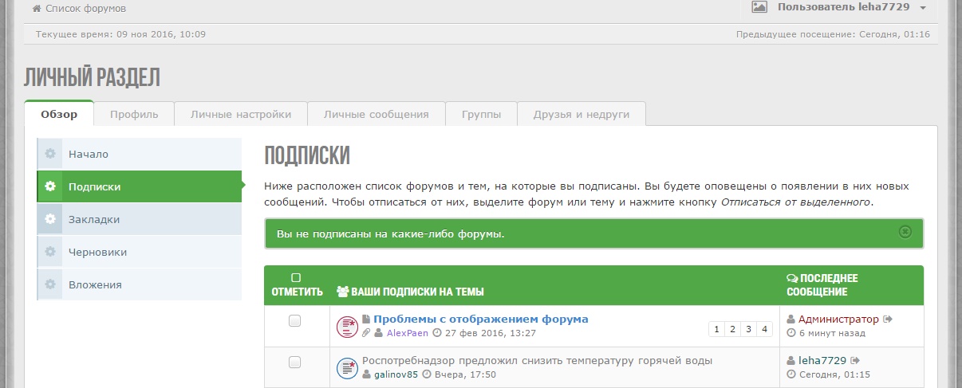Open the Друзья и недруги tab

[581, 114]
